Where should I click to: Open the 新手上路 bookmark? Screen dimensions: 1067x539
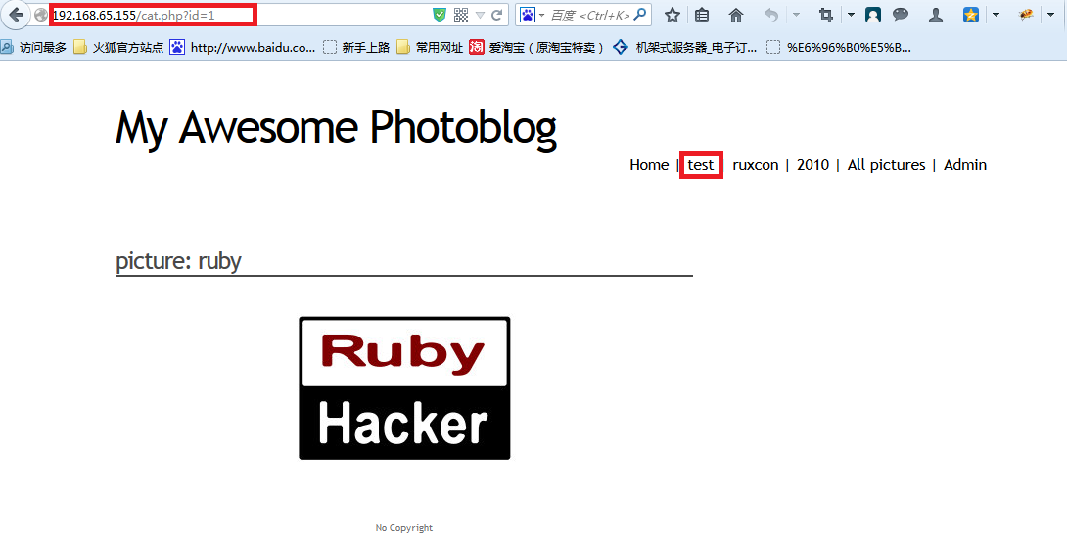point(356,48)
